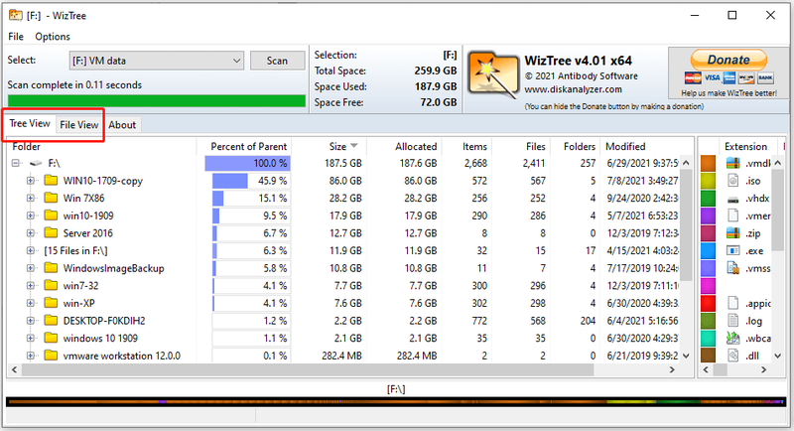
Task: Click the green scan progress bar
Action: (x=157, y=100)
